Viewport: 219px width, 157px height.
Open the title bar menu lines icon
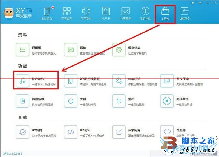[200, 3]
